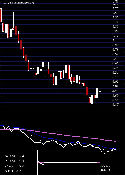Select the 6.24 price axis label

click(x=115, y=72)
